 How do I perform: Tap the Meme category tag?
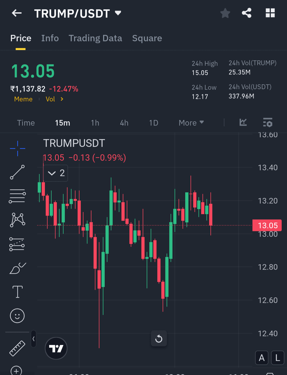pyautogui.click(x=23, y=99)
